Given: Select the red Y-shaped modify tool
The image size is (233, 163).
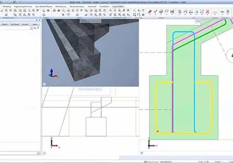Looking at the screenshot, I should coord(156,11).
